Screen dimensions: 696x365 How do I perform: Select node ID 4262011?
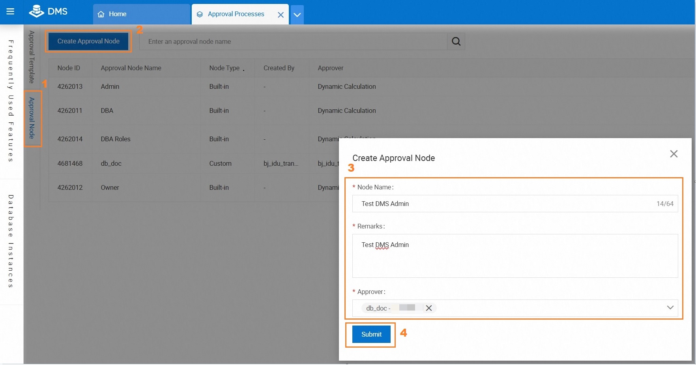[70, 110]
